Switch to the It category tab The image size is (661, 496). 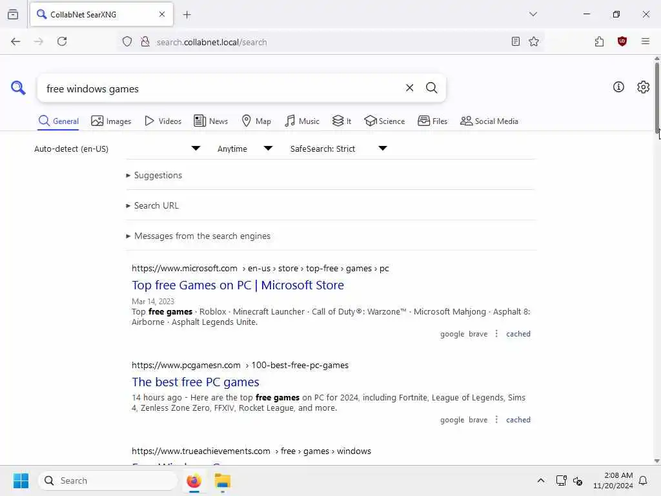pos(341,121)
